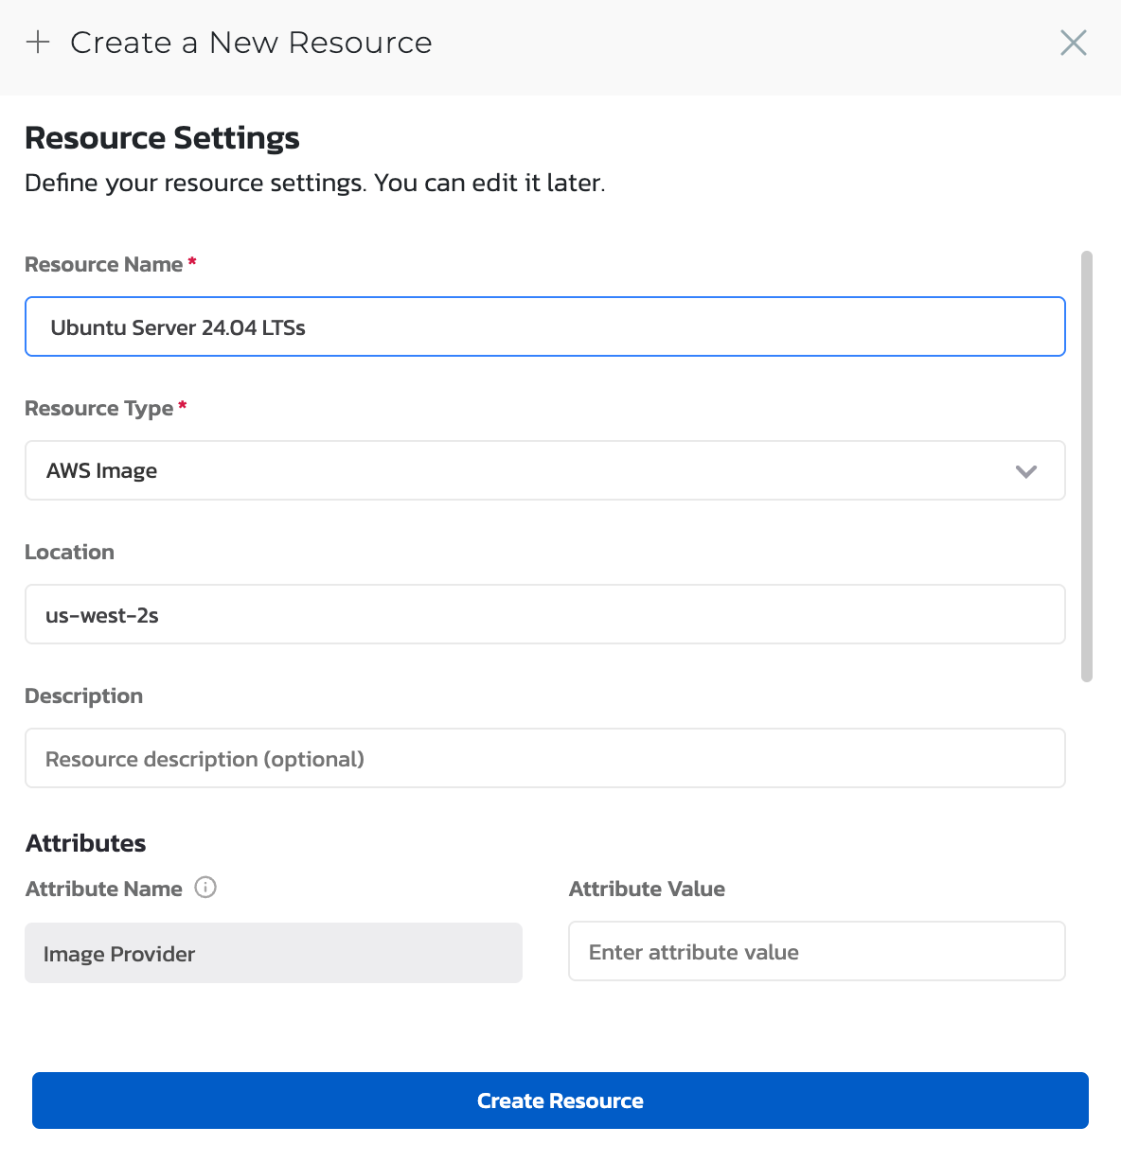1121x1162 pixels.
Task: Click the info icon next to Attribute Name
Action: tap(205, 888)
